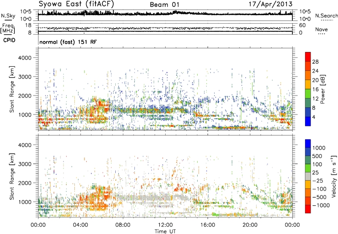Pick the blue top segment of the velocity colorbar
The width and height of the screenshot is (338, 234).
308,144
